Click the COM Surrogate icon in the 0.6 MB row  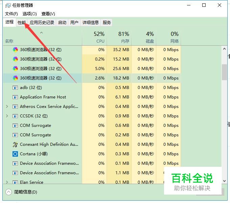coord(15,126)
